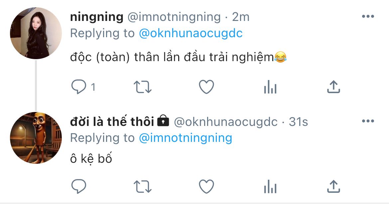Like the 'ô kệ bố' tweet
389x204 pixels.
tap(206, 186)
